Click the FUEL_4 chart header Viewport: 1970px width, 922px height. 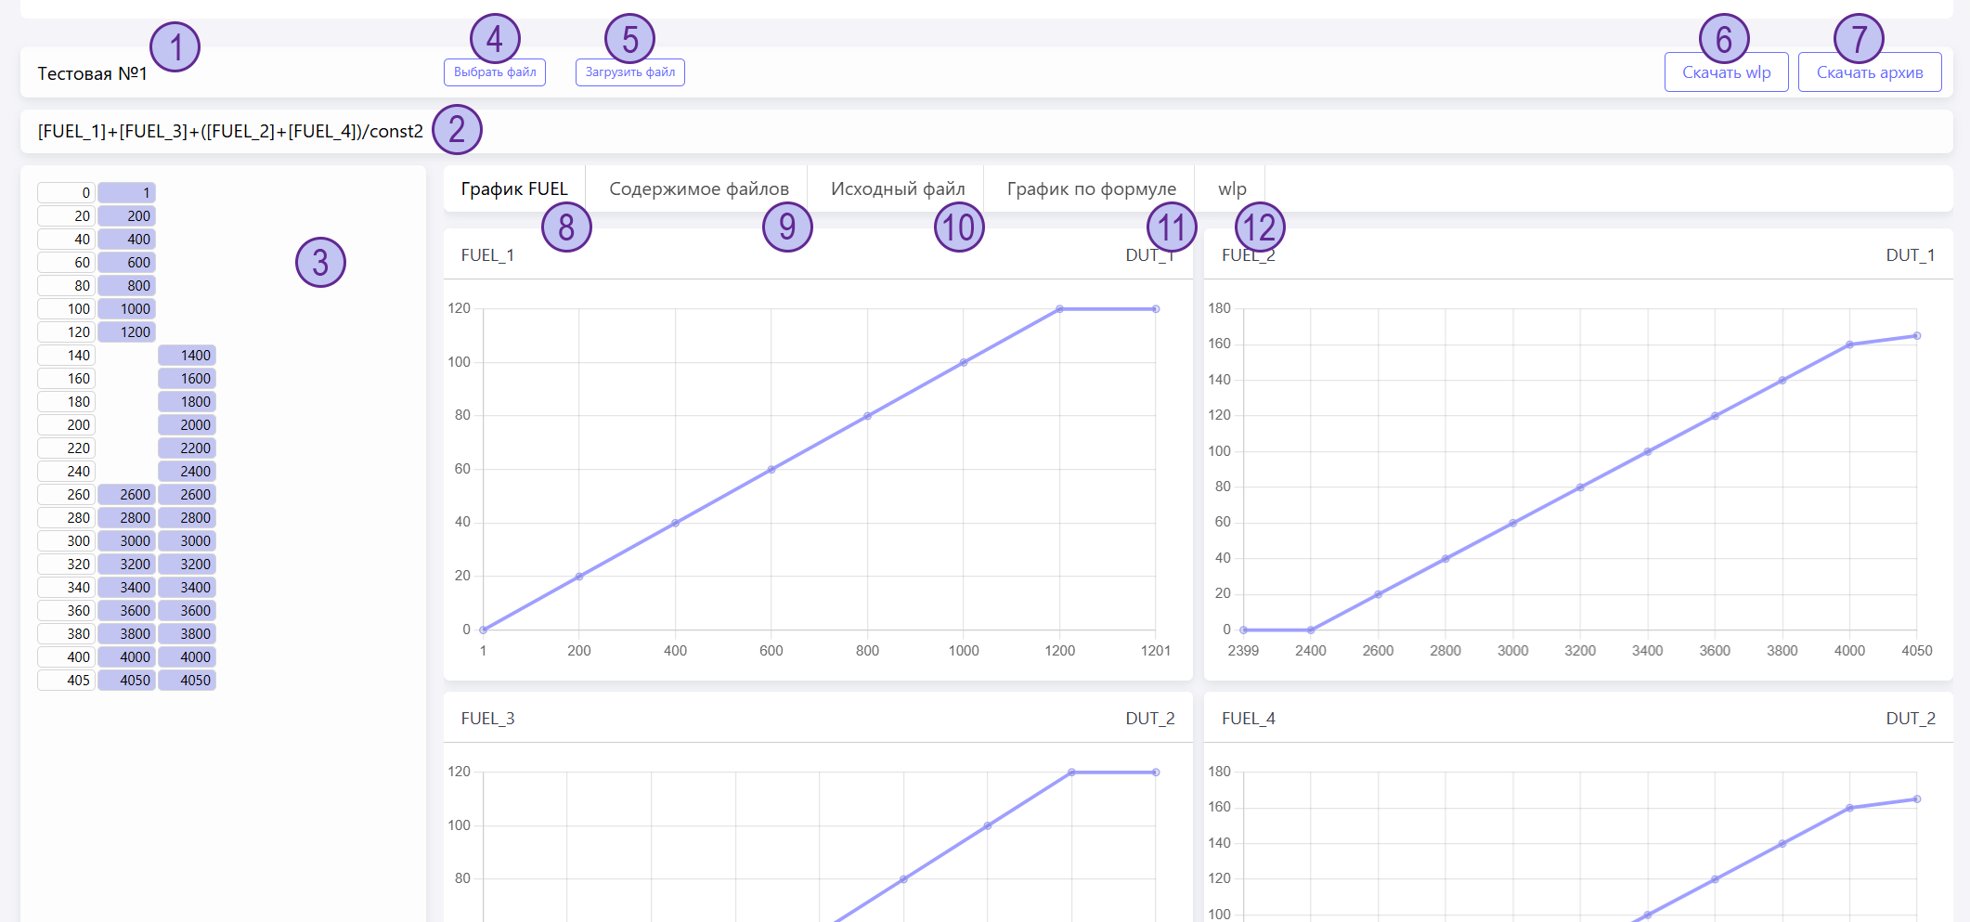[x=1248, y=719]
